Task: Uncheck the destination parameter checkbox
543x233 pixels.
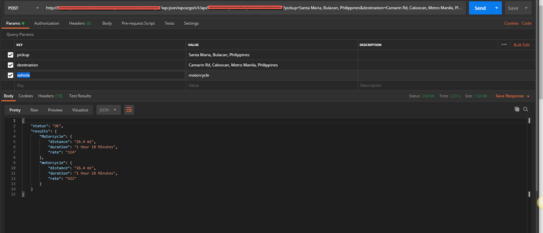Action: point(11,65)
